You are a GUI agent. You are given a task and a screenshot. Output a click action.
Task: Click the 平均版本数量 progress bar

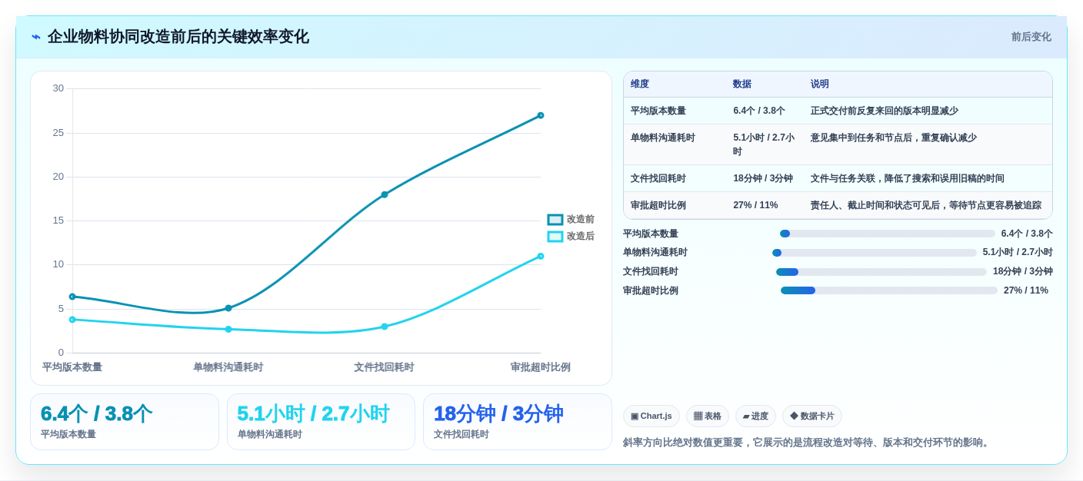[887, 234]
